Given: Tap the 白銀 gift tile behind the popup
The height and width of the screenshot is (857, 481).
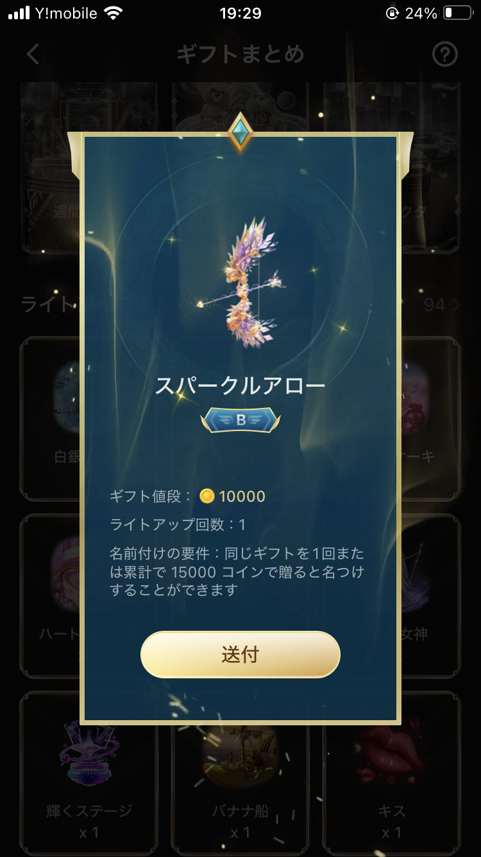Looking at the screenshot, I should pos(50,418).
